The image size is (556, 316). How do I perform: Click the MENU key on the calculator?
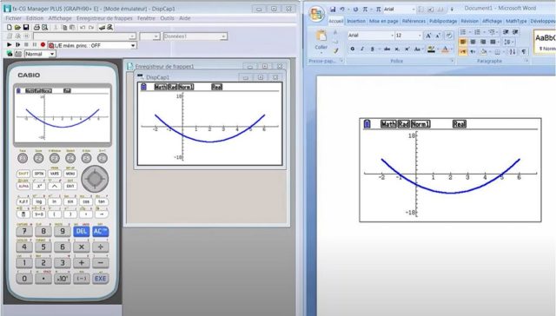click(x=70, y=174)
